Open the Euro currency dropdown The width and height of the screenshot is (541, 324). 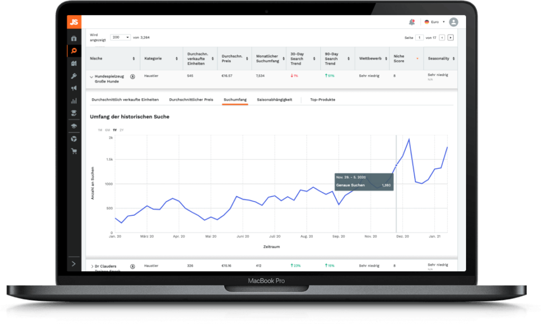(x=434, y=22)
